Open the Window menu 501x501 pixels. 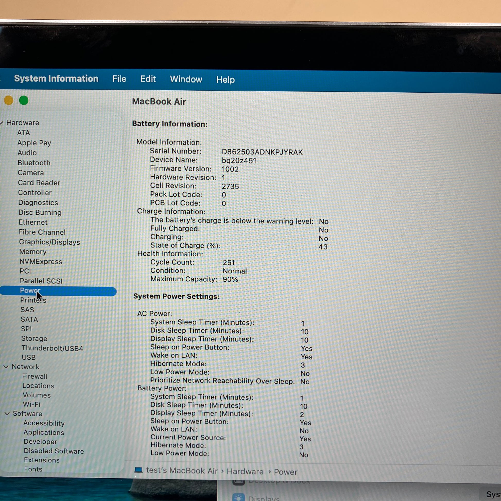point(186,79)
